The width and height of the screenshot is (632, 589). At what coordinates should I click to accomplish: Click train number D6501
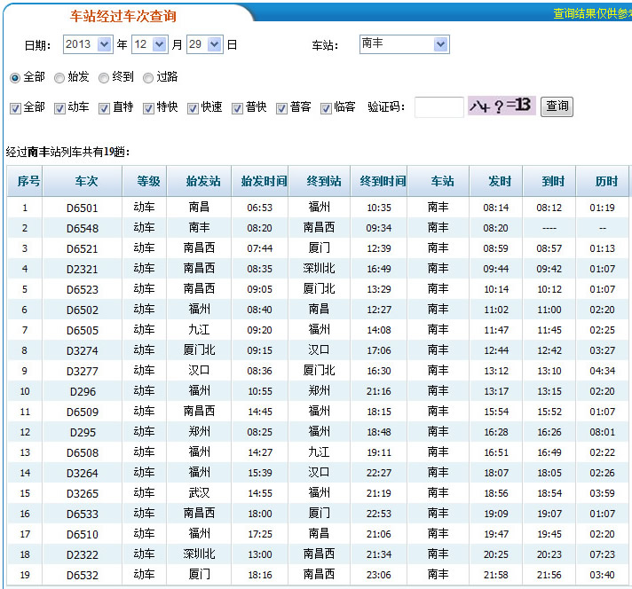click(x=83, y=208)
